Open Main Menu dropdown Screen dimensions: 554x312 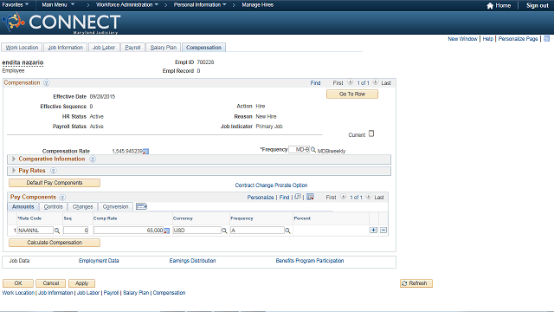58,5
